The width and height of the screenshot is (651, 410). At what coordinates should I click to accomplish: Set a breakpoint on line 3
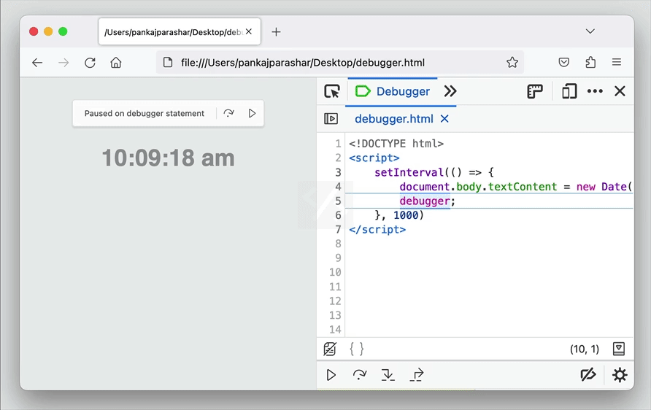point(338,173)
